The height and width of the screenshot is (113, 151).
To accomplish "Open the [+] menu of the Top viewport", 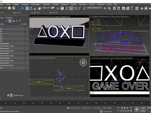I will [x=31, y=58].
